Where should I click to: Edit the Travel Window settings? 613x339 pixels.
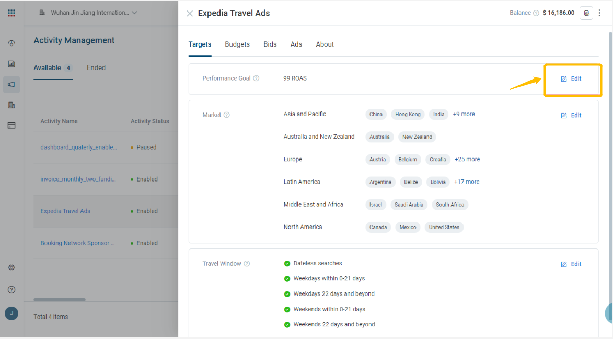point(571,264)
